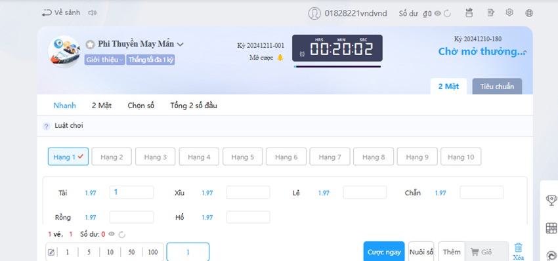This screenshot has width=558, height=261.
Task: Open the trophy icon in right sidebar
Action: (x=551, y=200)
